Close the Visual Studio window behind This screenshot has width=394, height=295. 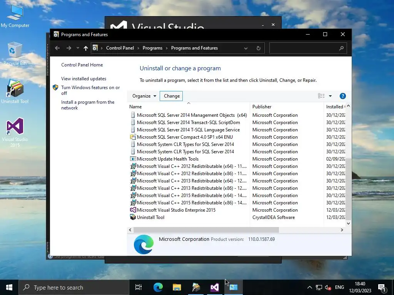tap(273, 25)
